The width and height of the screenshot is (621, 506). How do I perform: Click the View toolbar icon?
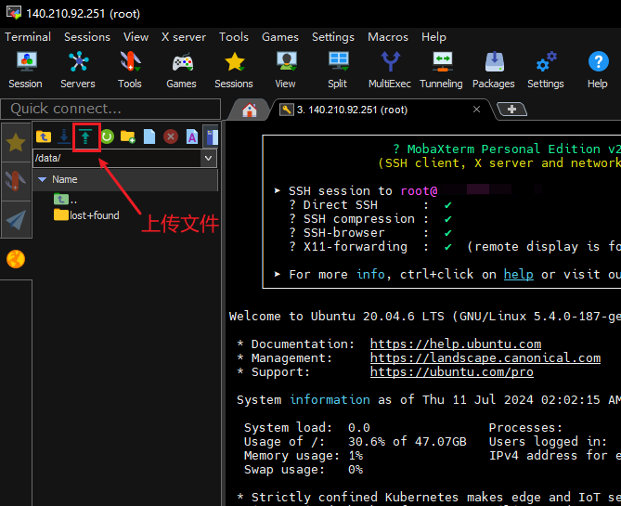point(286,70)
